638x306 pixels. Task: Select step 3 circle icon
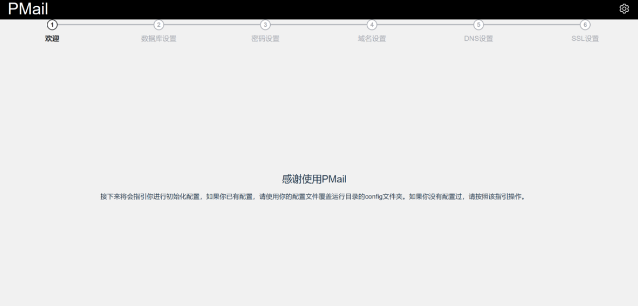click(265, 25)
